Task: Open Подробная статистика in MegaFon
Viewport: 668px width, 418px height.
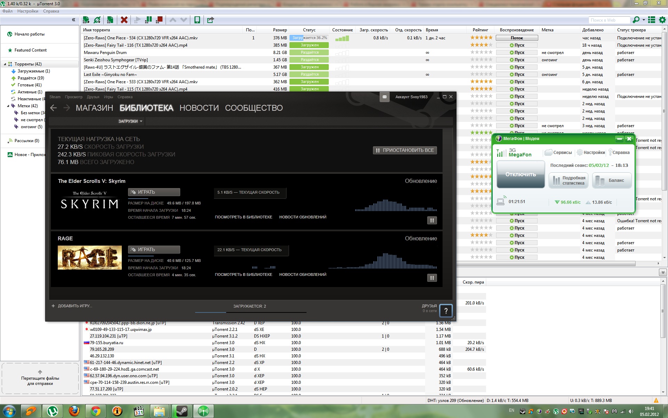Action: 568,180
